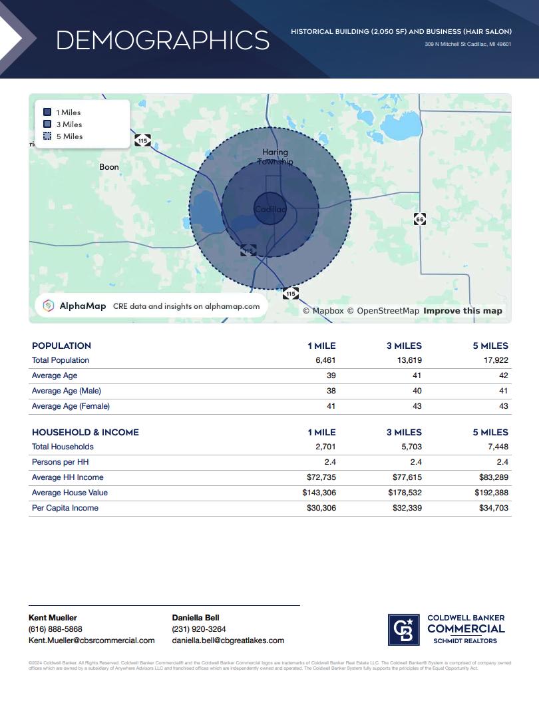Click the house value $192,388
Image resolution: width=539 pixels, height=701 pixels.
point(491,492)
